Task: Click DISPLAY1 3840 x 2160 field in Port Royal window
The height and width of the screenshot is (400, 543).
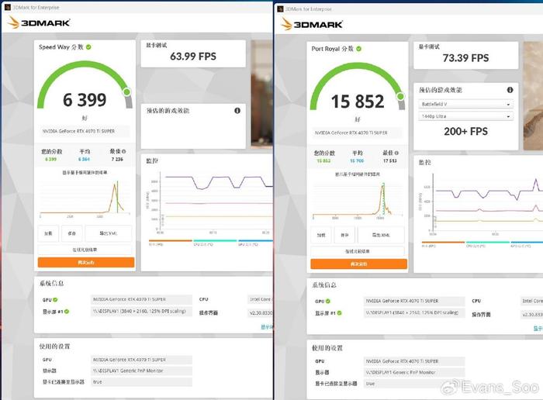Action: pos(414,313)
